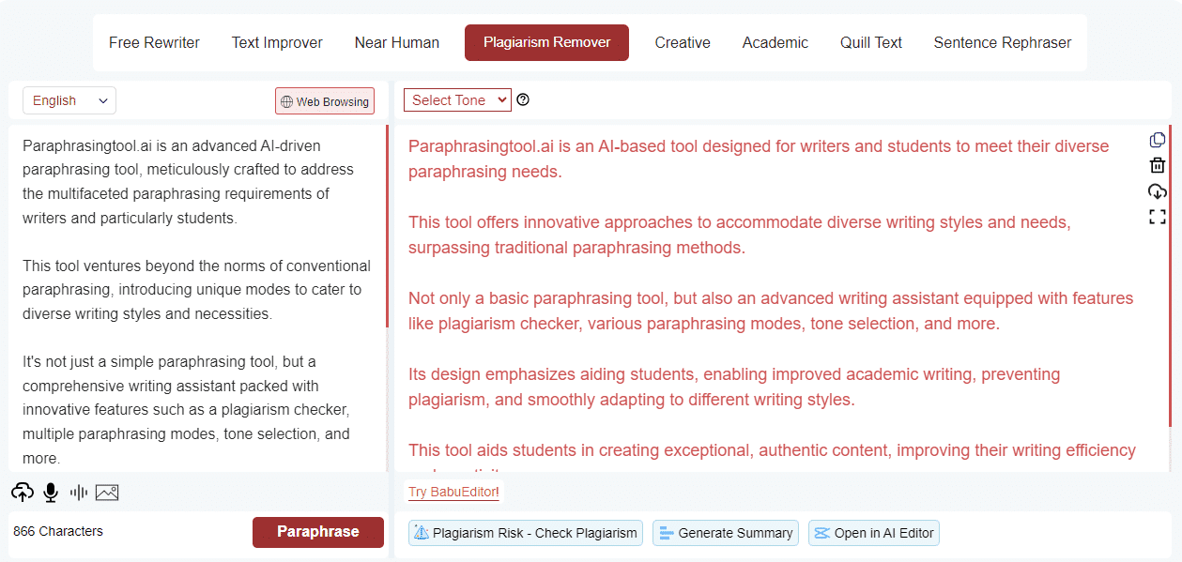Choose the Creative mode tab
This screenshot has height=562, width=1182.
pos(683,42)
